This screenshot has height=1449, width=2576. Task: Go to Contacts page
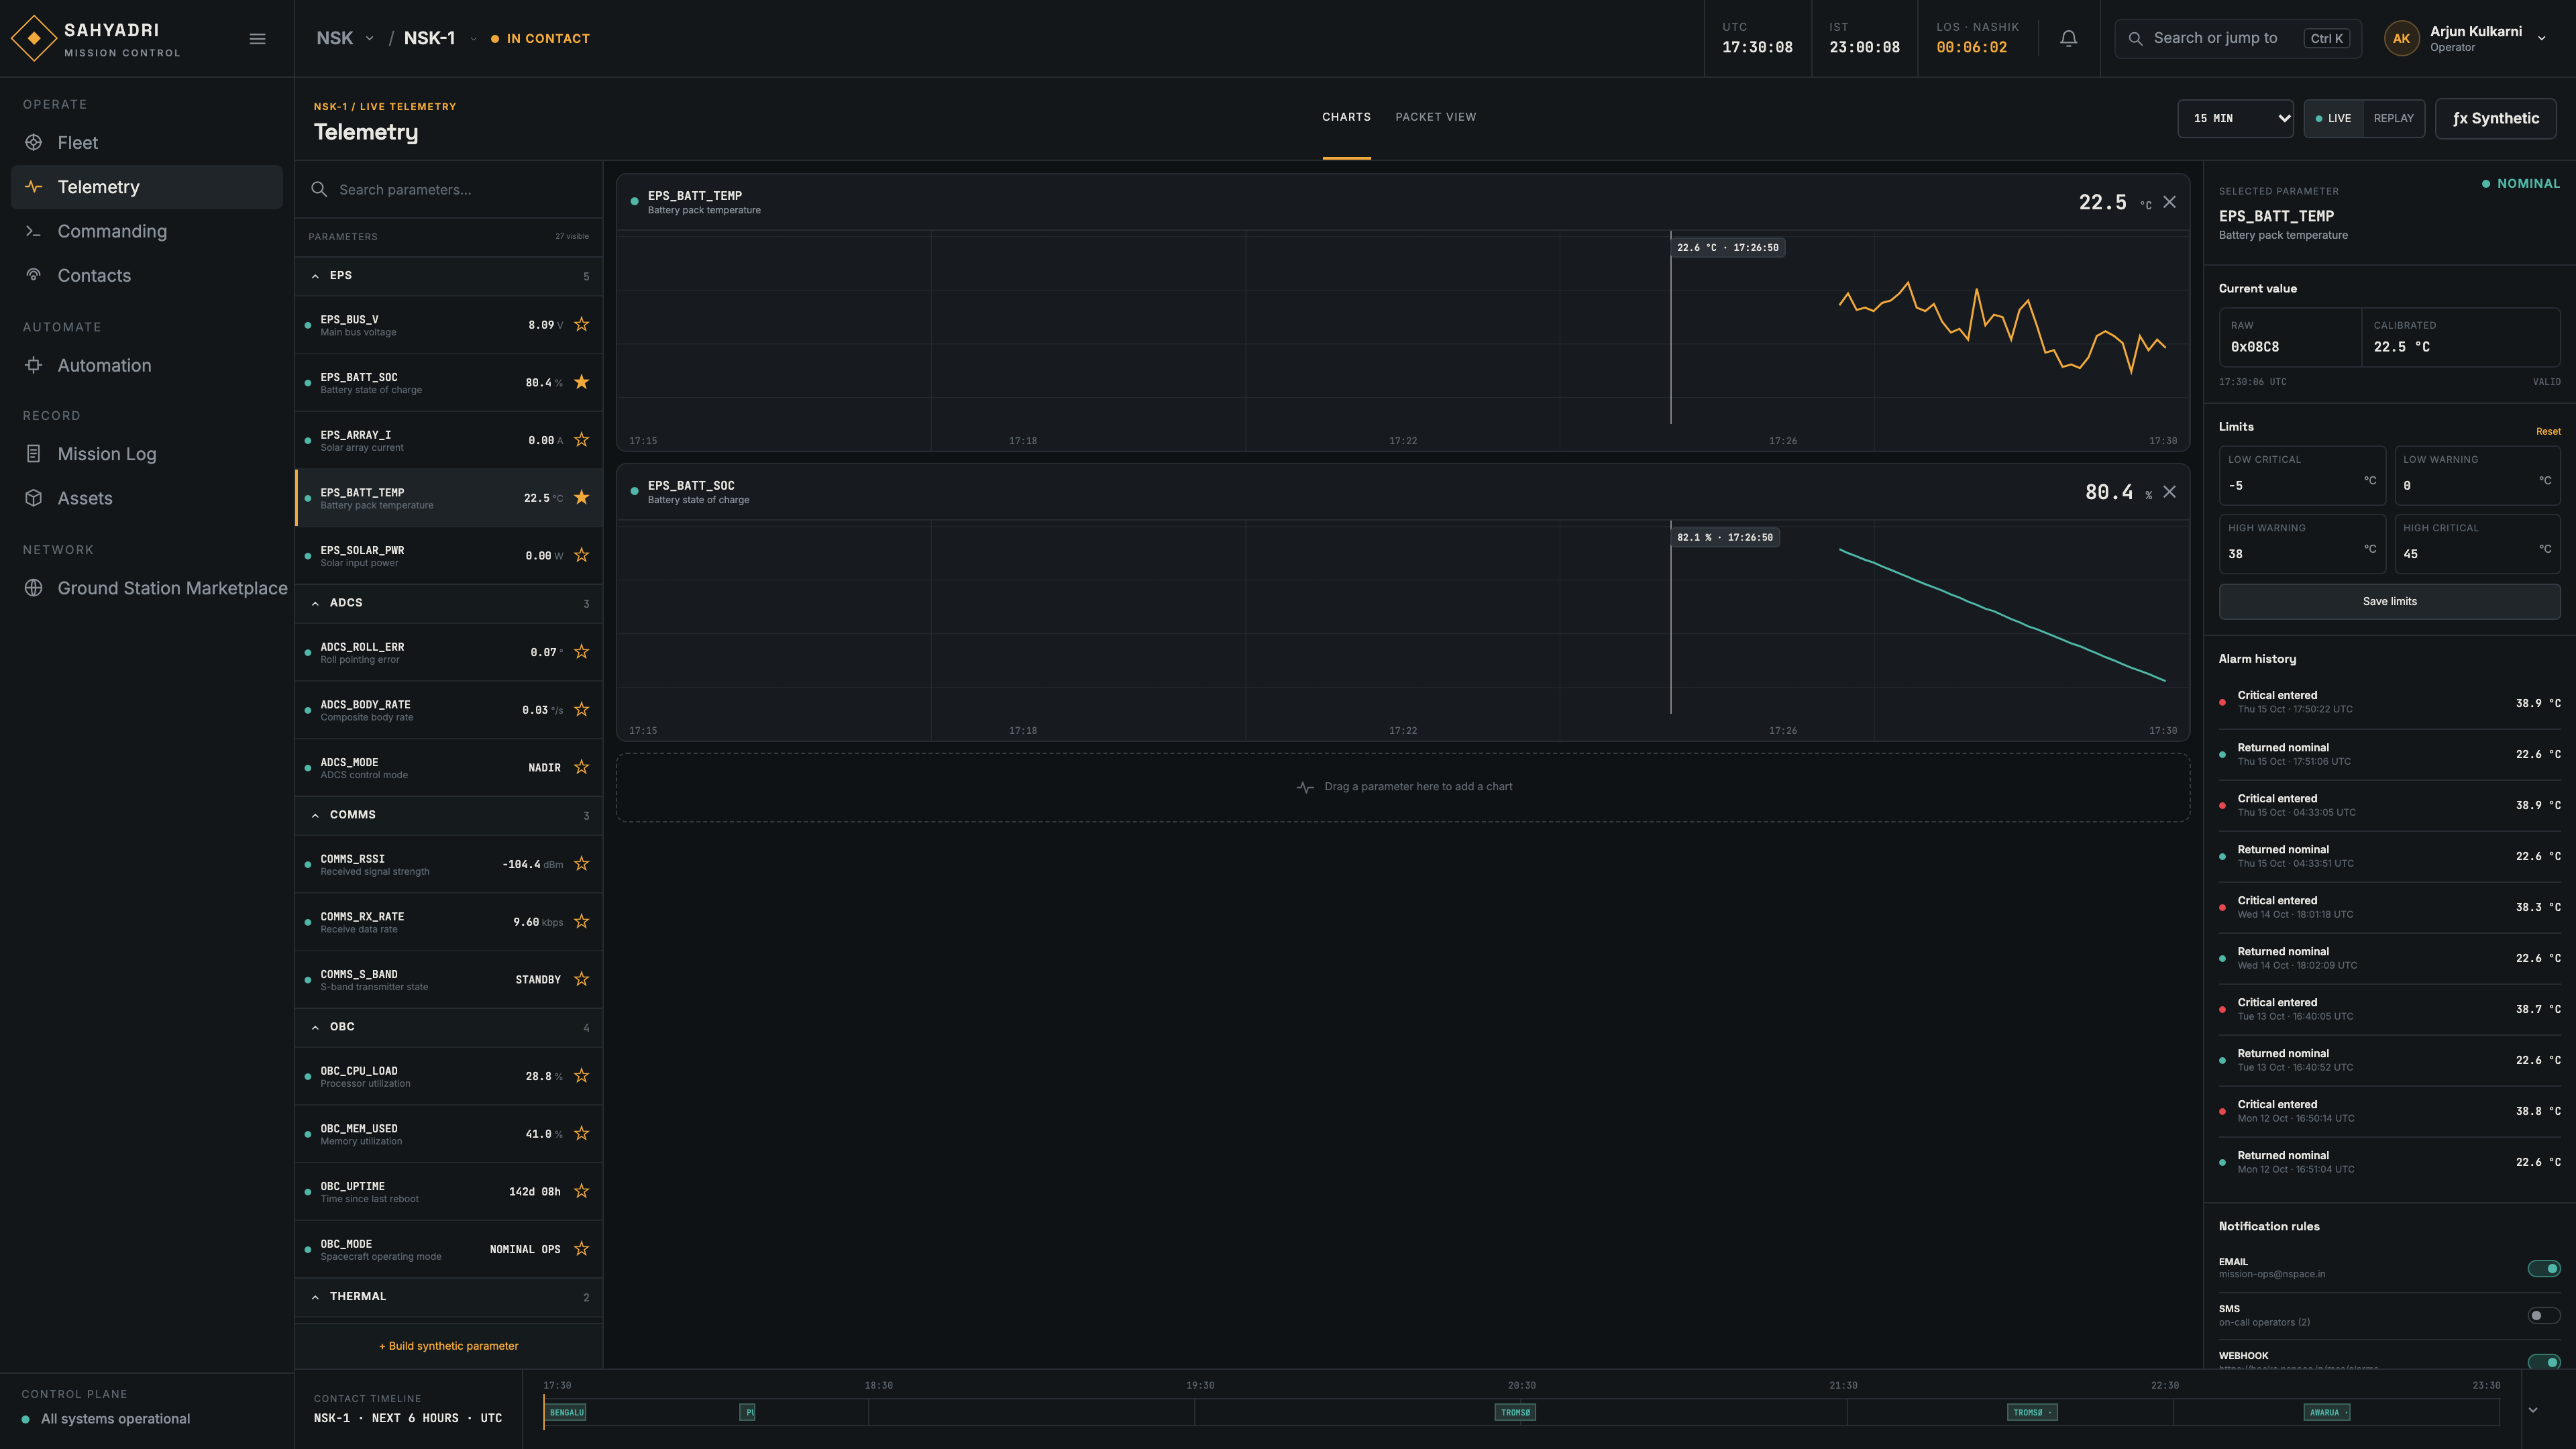tap(146, 275)
